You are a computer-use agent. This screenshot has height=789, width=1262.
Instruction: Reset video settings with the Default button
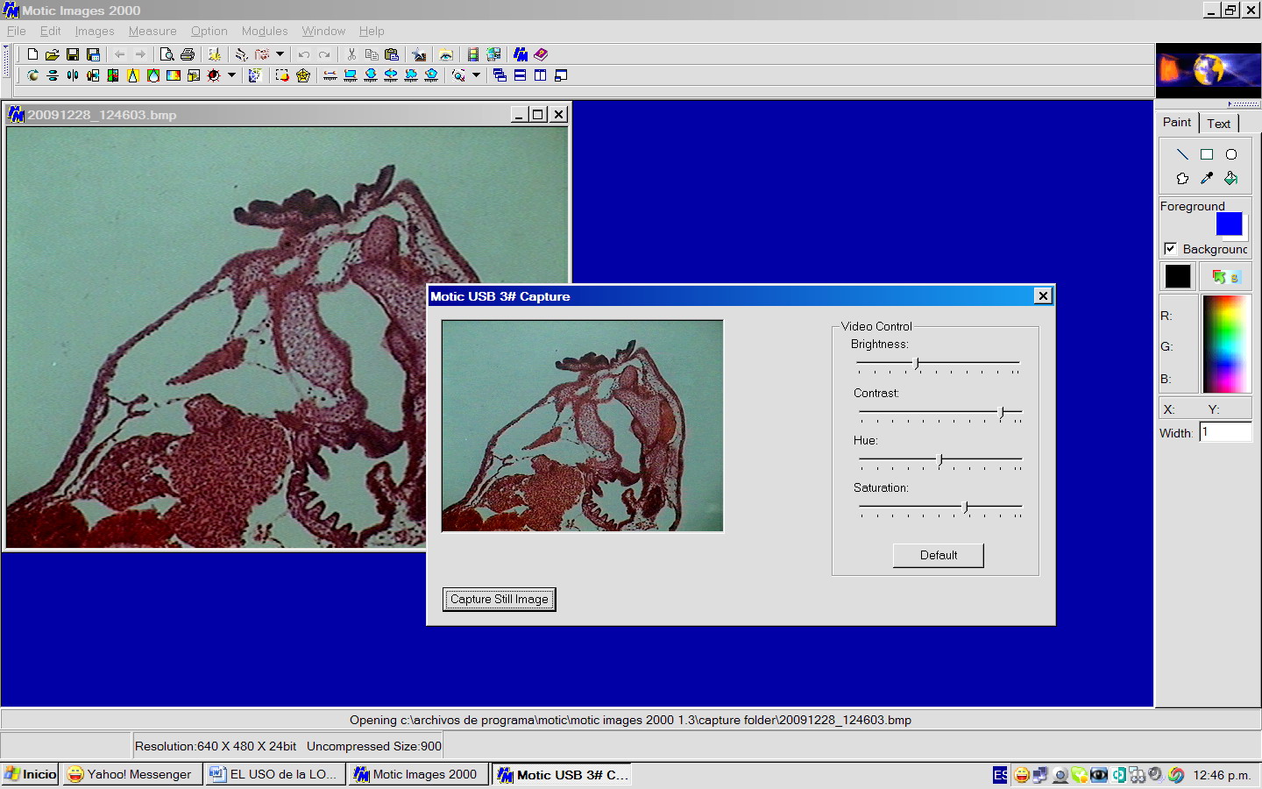(938, 555)
